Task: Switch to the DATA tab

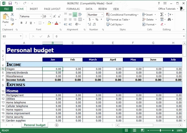Action: (89, 9)
